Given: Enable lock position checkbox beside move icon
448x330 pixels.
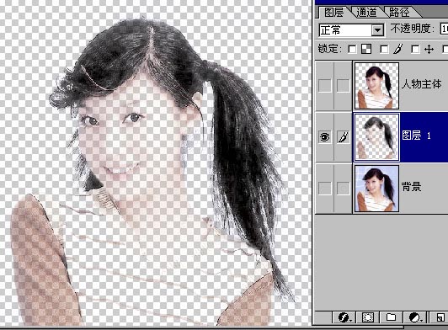Looking at the screenshot, I should pos(415,50).
